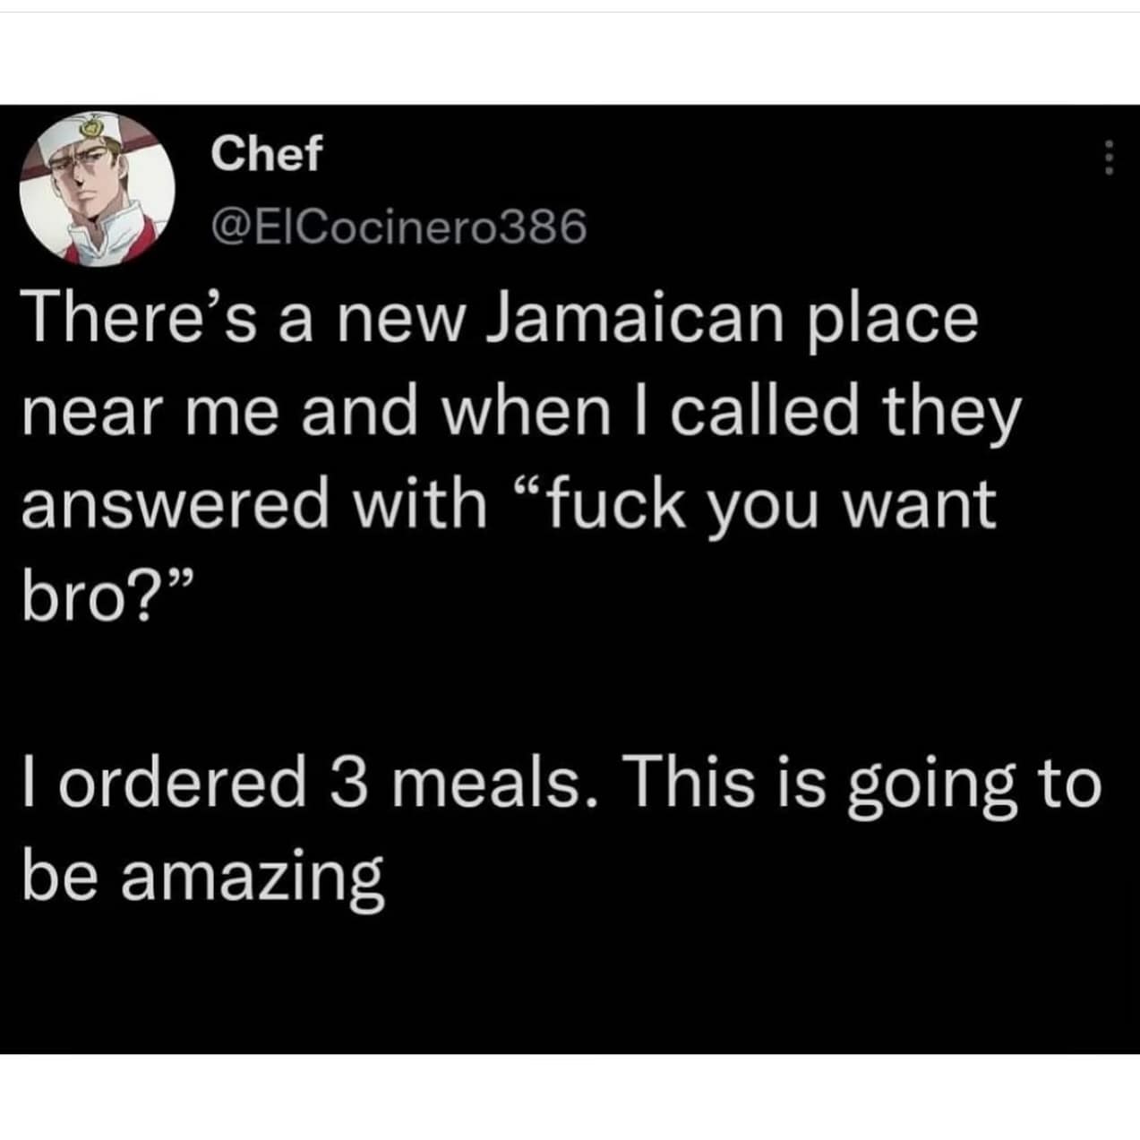Open the tweet's three-dot options menu
Viewport: 1140px width, 1140px height.
tap(1109, 159)
